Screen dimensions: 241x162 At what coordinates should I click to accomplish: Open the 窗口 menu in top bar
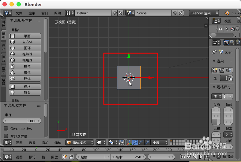tap(45, 13)
